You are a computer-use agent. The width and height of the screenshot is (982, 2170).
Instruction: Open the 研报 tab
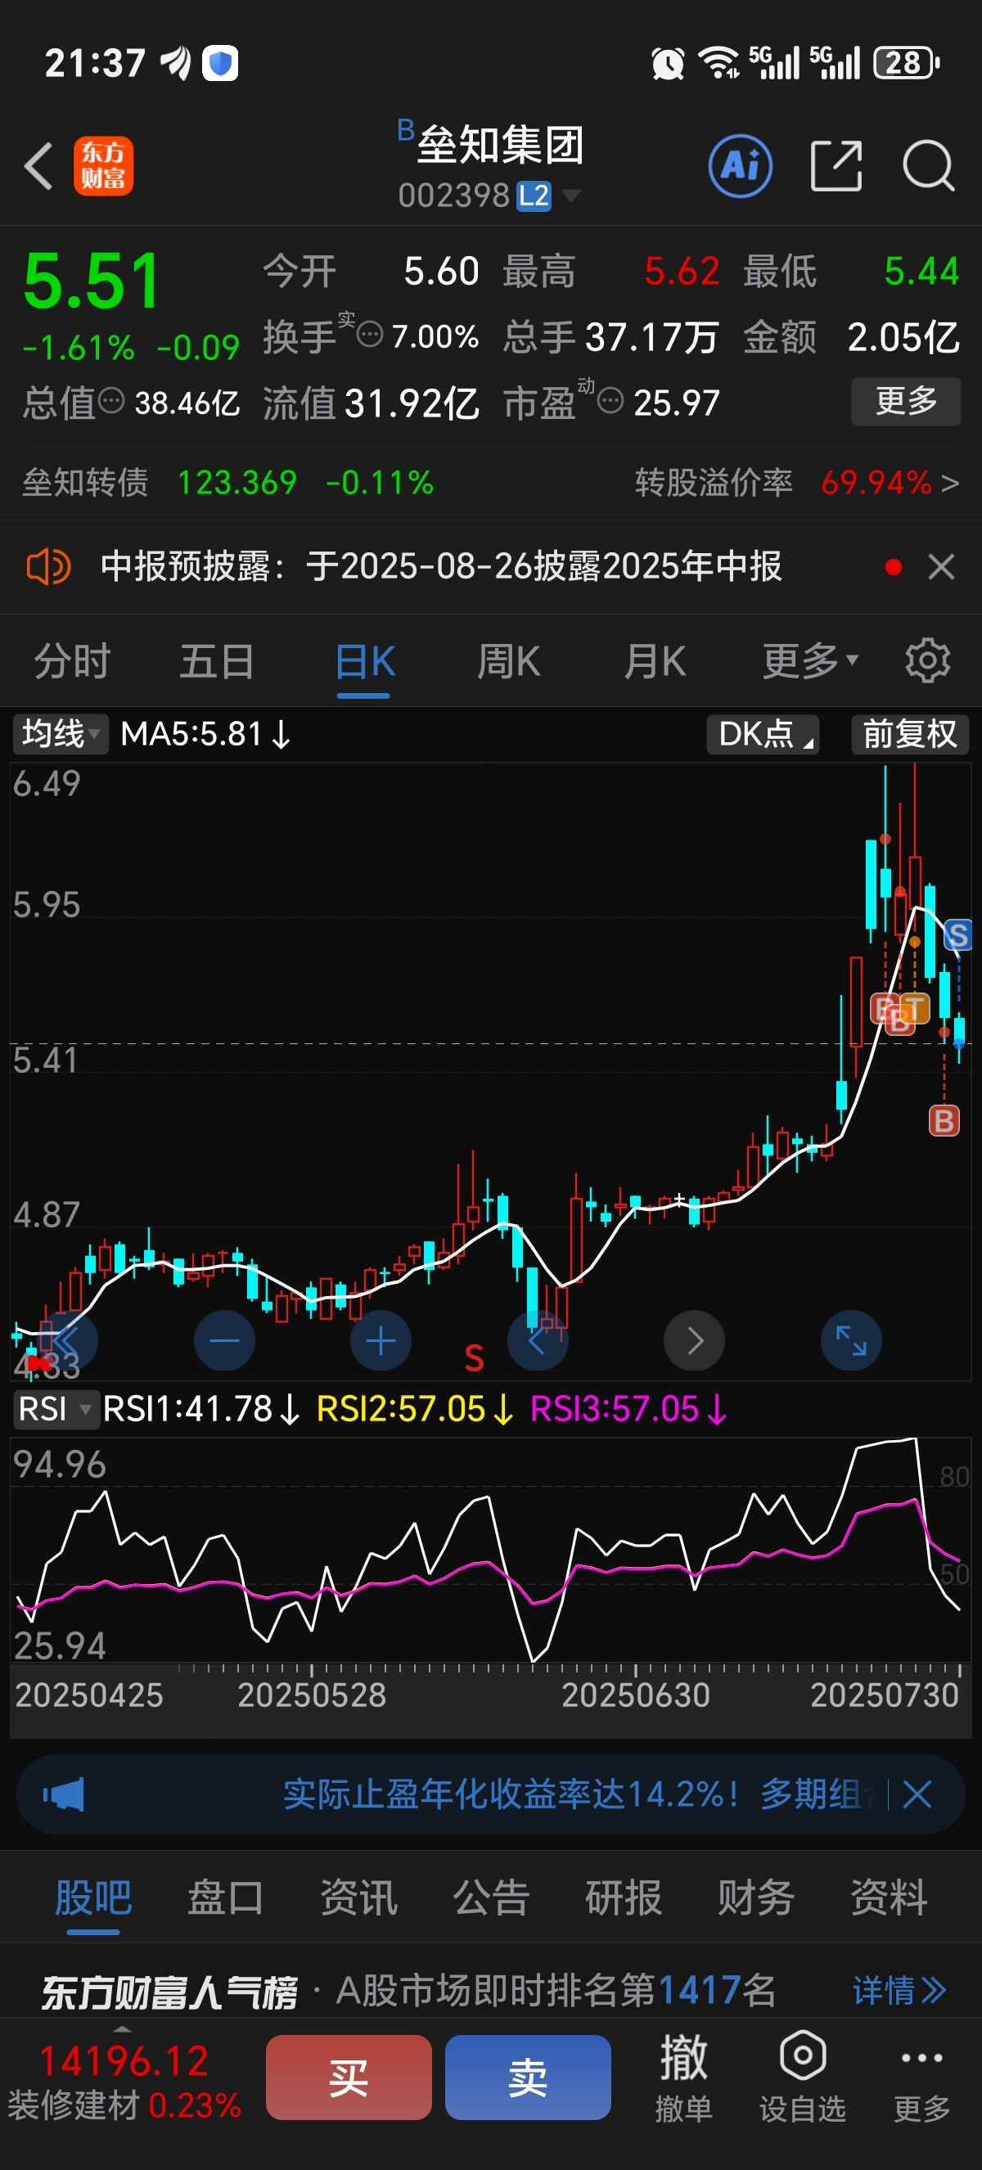(x=624, y=1897)
